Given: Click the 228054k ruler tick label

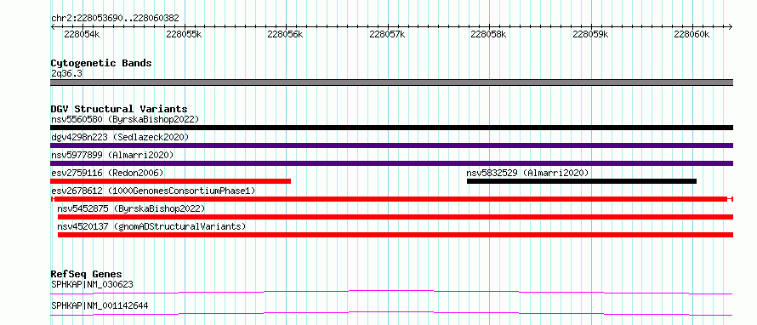Looking at the screenshot, I should point(82,34).
